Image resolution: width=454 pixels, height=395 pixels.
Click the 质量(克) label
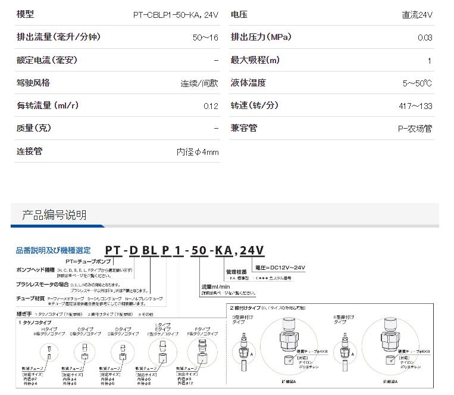coord(34,128)
